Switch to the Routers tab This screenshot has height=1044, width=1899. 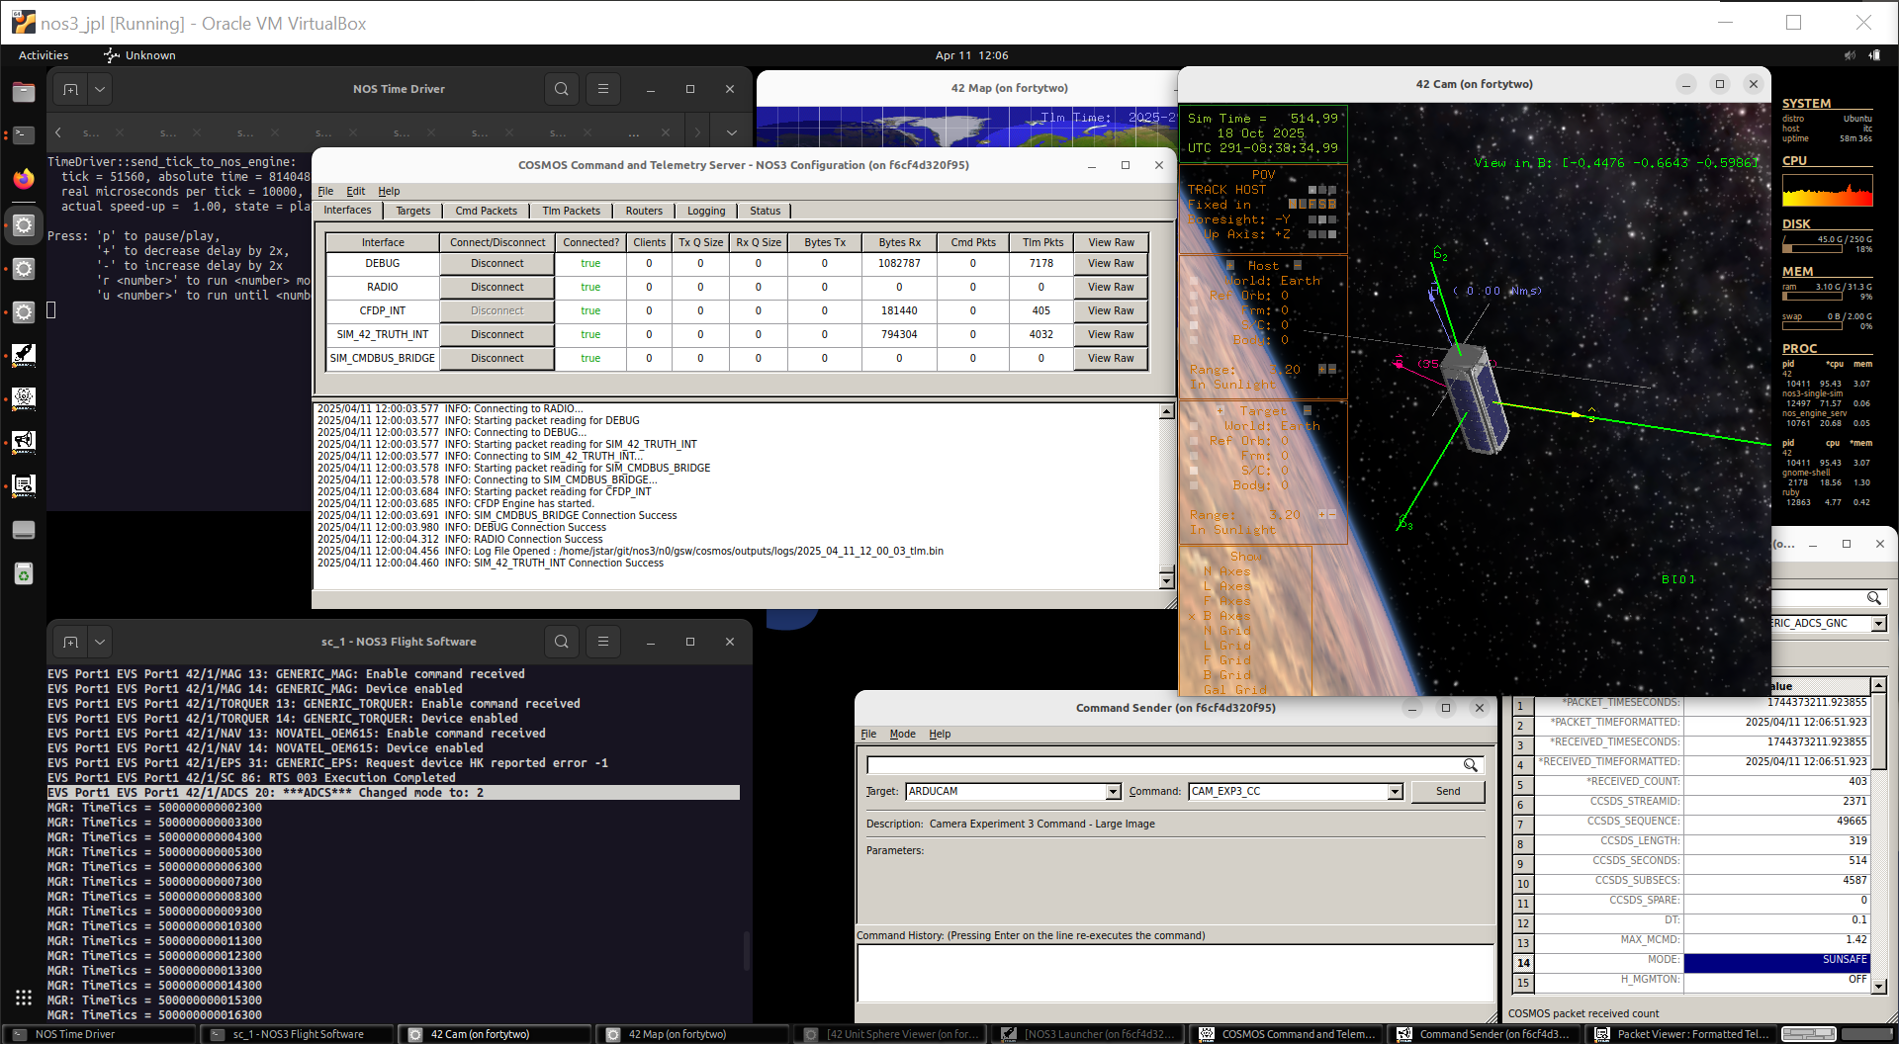coord(644,211)
